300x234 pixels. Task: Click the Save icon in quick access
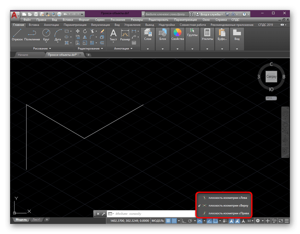pos(36,14)
